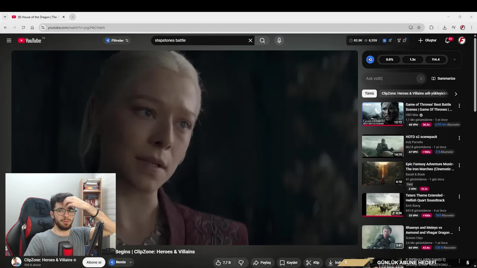
Task: Submit the Ask vidIQ arrow button
Action: (421, 79)
